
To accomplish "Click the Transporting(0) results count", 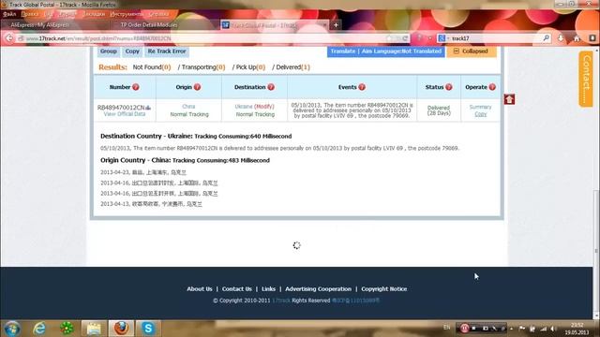I will [x=203, y=67].
